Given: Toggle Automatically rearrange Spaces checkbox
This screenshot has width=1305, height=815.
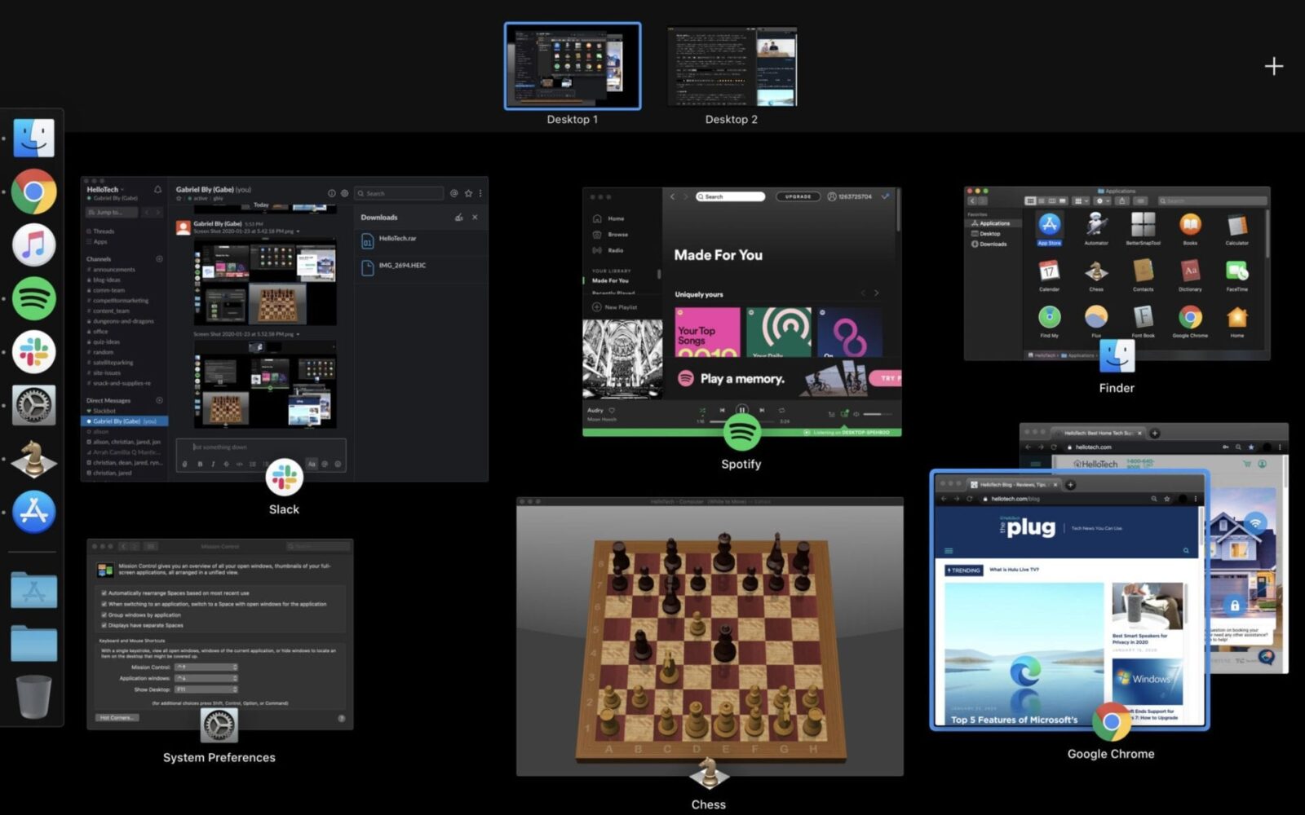Looking at the screenshot, I should (x=104, y=593).
